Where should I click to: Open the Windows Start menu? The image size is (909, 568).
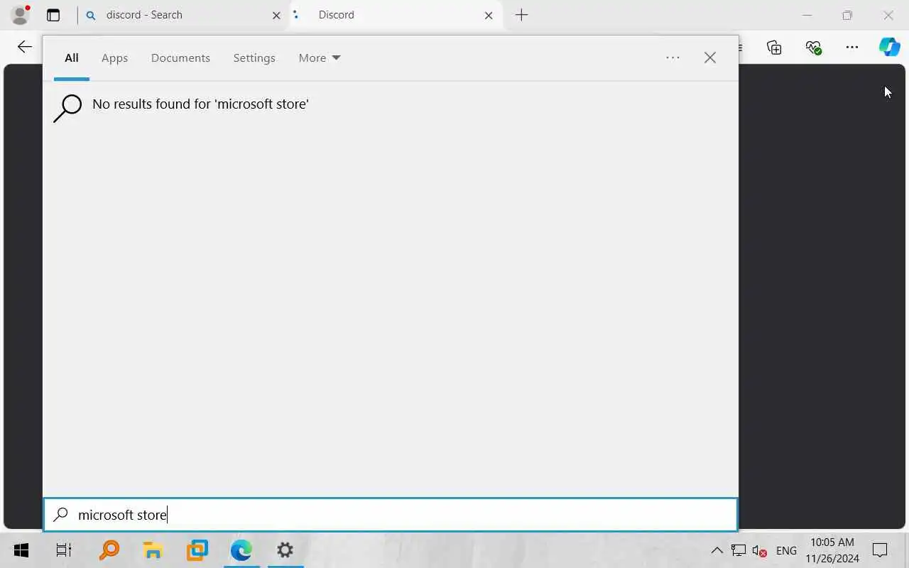coord(21,550)
